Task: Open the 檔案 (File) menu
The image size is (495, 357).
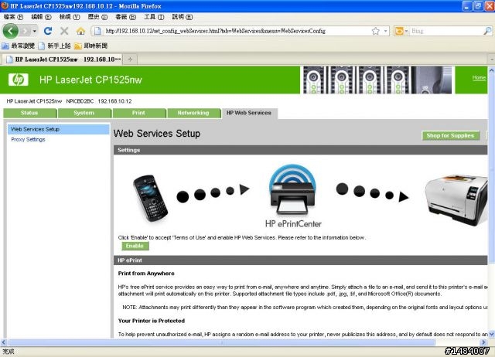Action: pyautogui.click(x=14, y=17)
